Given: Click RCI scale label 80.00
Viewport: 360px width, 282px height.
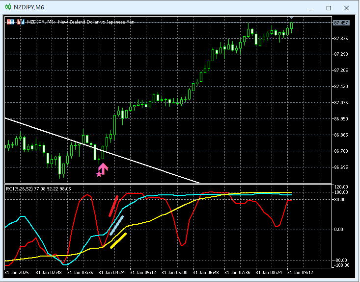Looking at the screenshot, I should 340,200.
